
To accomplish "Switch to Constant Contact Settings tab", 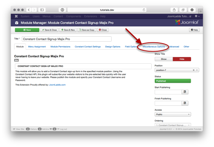I will tap(88, 47).
